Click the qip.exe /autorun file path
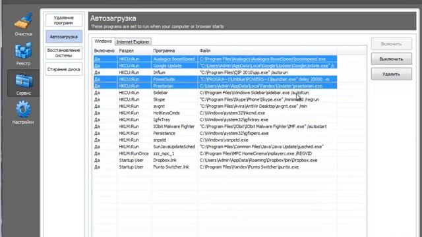Screen dimensions: 422x237 [x=244, y=72]
